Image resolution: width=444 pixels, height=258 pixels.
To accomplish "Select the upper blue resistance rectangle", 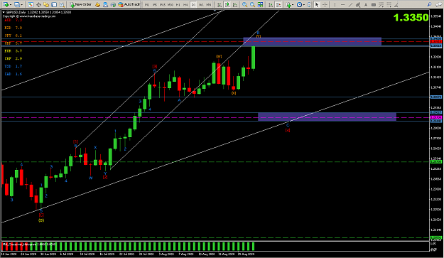I will coord(313,41).
